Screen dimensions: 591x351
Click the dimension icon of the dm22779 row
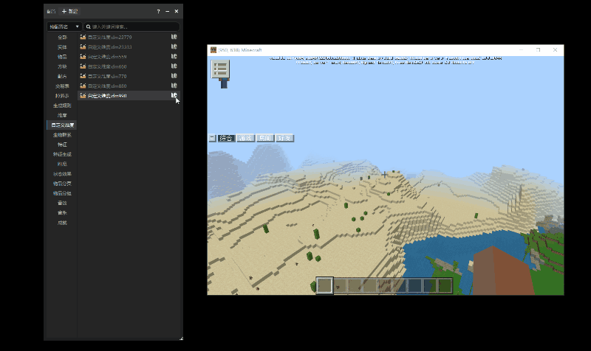click(83, 37)
